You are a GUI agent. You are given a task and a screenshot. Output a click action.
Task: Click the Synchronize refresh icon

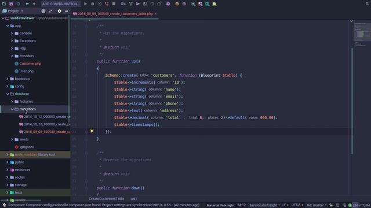(x=18, y=4)
